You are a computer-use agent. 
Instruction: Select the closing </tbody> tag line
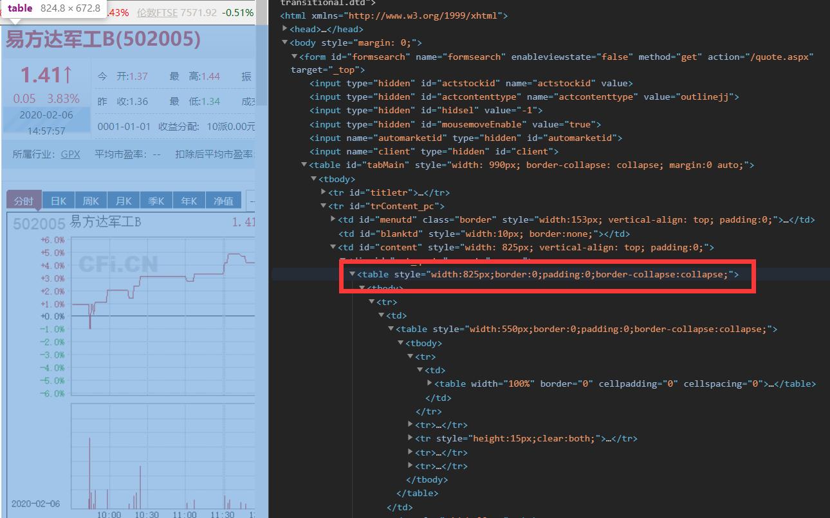pyautogui.click(x=427, y=479)
